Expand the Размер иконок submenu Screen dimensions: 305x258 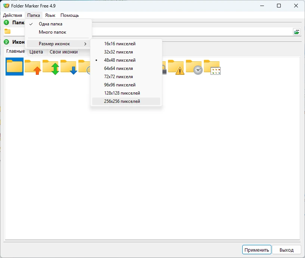pyautogui.click(x=58, y=44)
